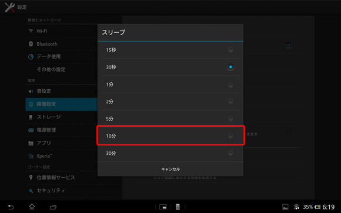Choose the 5分 option label
The image size is (341, 213).
tap(109, 119)
